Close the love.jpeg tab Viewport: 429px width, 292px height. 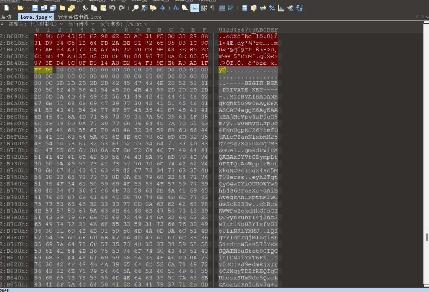(50, 17)
